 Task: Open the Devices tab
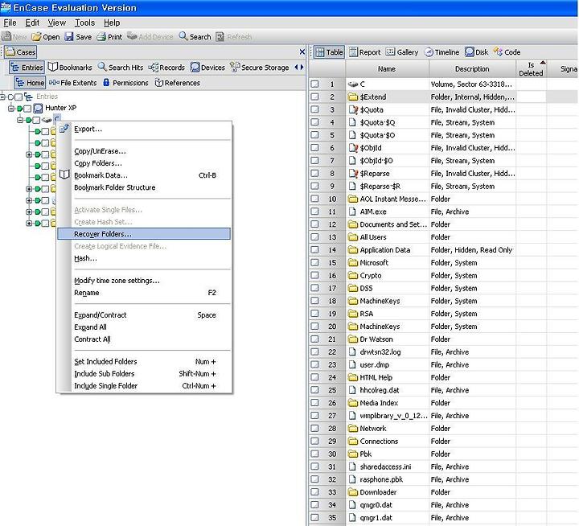[207, 68]
